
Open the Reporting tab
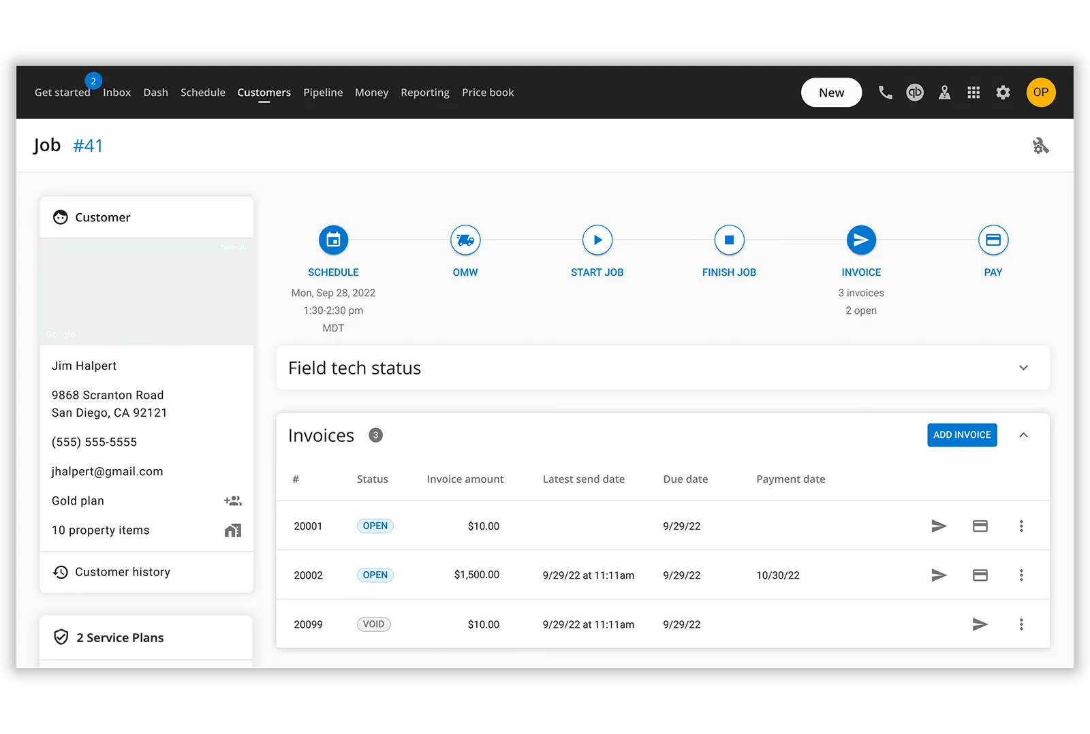tap(425, 93)
